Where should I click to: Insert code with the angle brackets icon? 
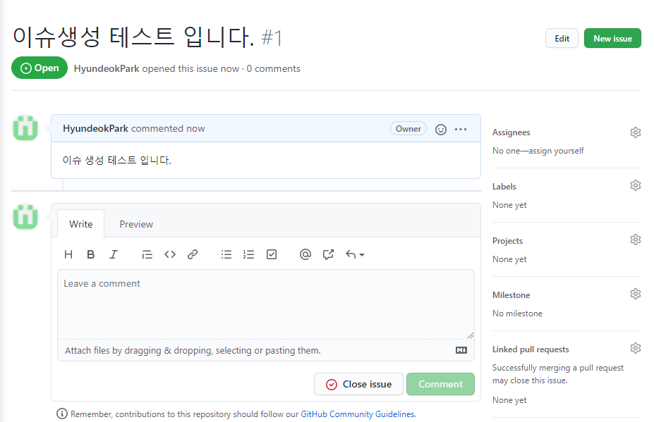(170, 254)
